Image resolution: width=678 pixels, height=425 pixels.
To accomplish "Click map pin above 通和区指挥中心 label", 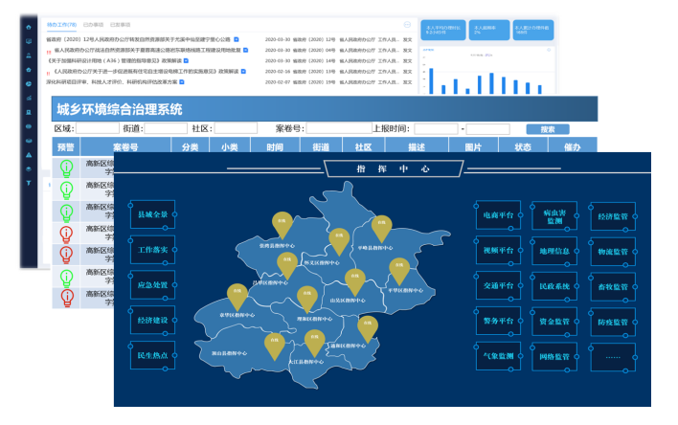I will pos(368,329).
